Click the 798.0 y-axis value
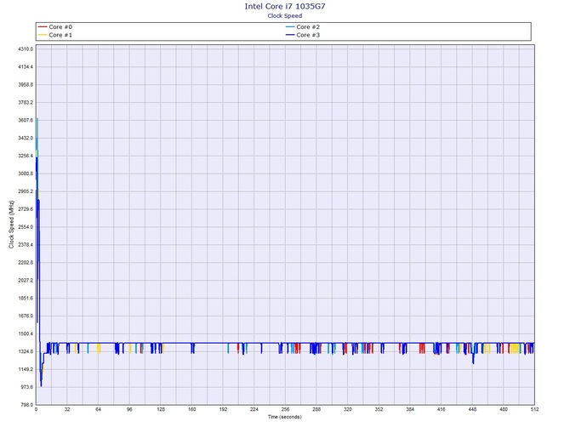The image size is (570, 427). [26, 405]
